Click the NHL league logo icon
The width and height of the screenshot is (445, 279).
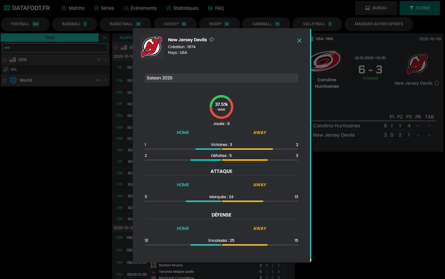pyautogui.click(x=6, y=69)
